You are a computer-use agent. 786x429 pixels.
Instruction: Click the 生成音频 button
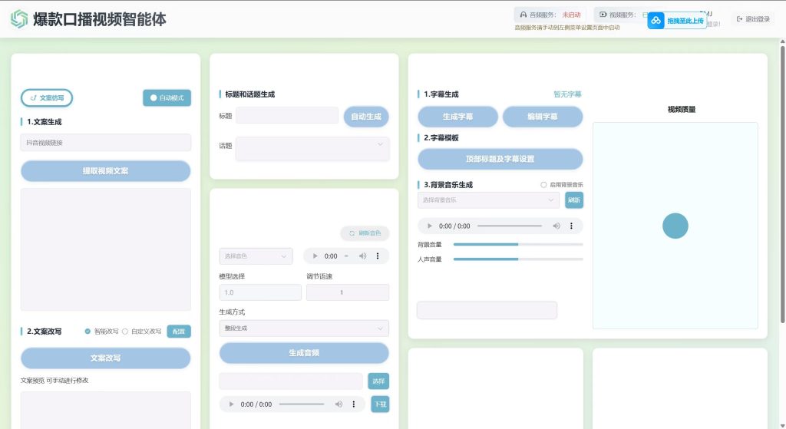coord(304,353)
